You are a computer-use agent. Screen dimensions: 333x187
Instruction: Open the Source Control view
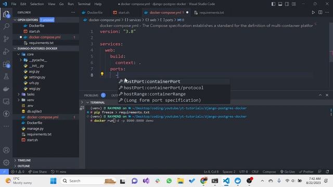pos(6,39)
